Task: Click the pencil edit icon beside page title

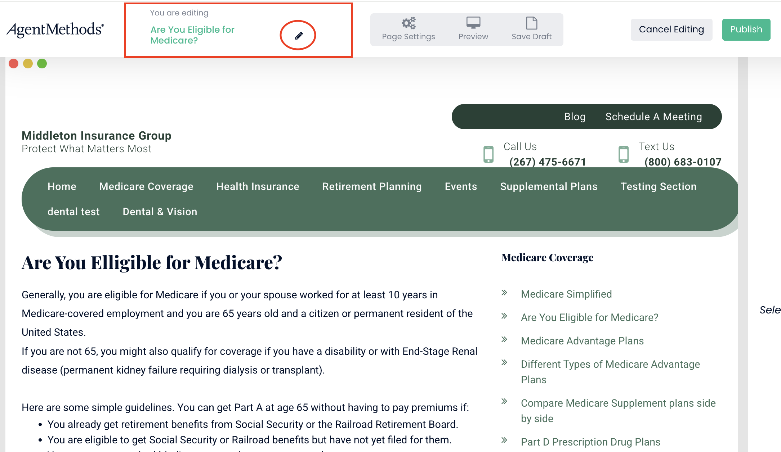Action: click(x=299, y=35)
